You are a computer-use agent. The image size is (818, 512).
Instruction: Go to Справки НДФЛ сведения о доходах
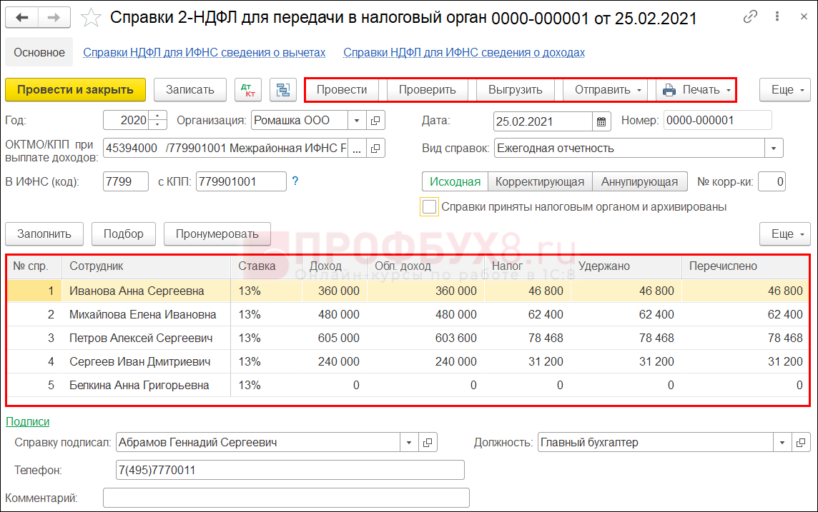(x=464, y=52)
